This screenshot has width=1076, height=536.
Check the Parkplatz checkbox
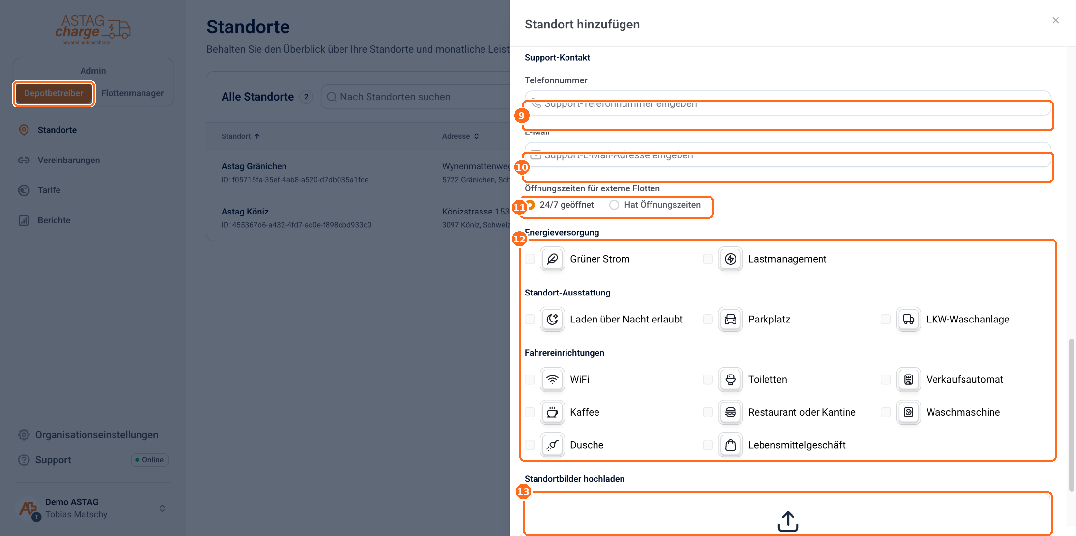click(x=708, y=319)
